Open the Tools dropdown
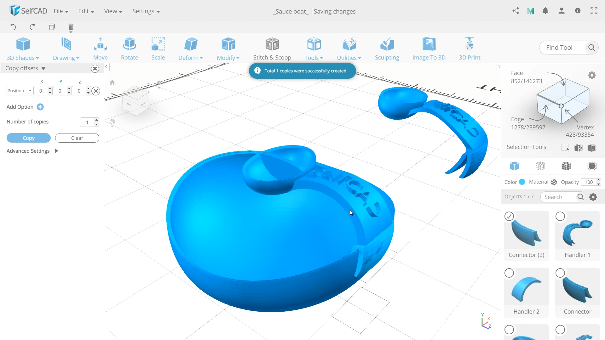 click(314, 49)
